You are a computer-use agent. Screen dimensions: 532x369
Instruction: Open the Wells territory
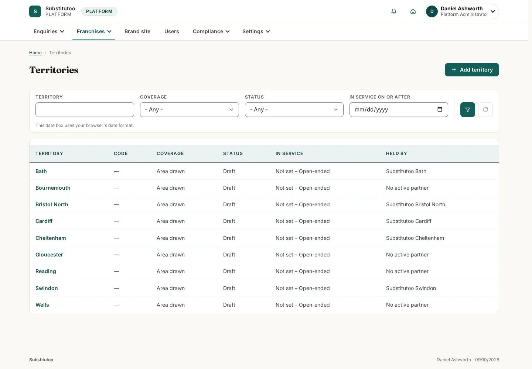[42, 305]
